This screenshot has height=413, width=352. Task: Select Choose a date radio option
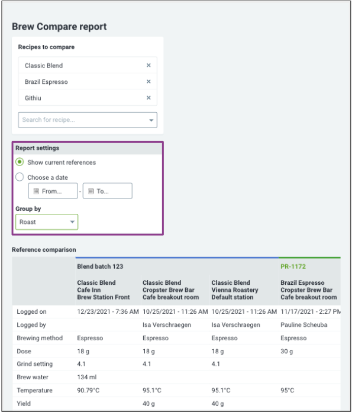click(20, 177)
